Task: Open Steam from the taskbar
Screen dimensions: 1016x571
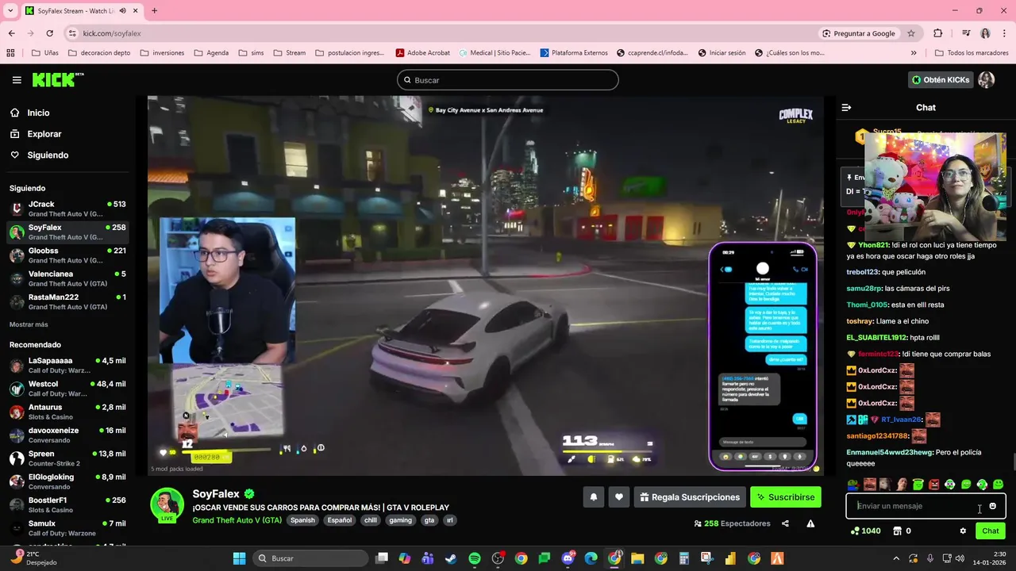Action: 451,558
